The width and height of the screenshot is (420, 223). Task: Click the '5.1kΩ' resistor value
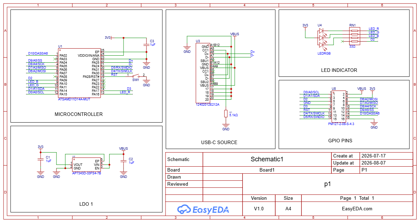click(x=234, y=115)
